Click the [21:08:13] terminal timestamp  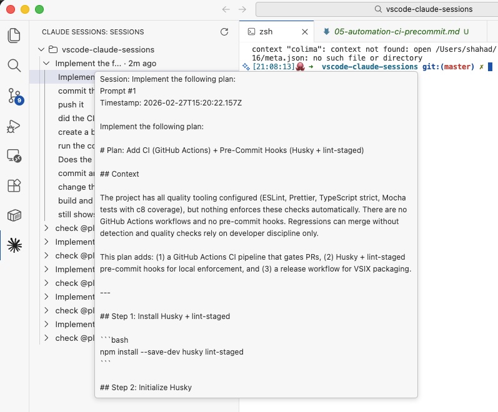click(x=274, y=67)
